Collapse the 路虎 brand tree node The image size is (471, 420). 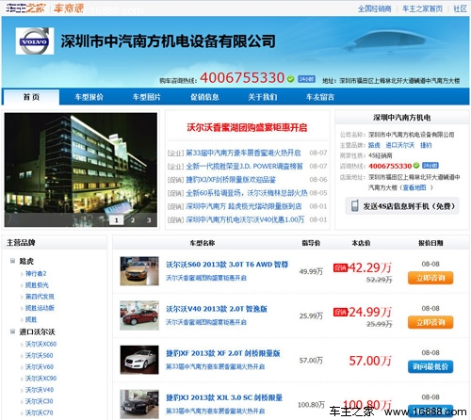tap(12, 261)
